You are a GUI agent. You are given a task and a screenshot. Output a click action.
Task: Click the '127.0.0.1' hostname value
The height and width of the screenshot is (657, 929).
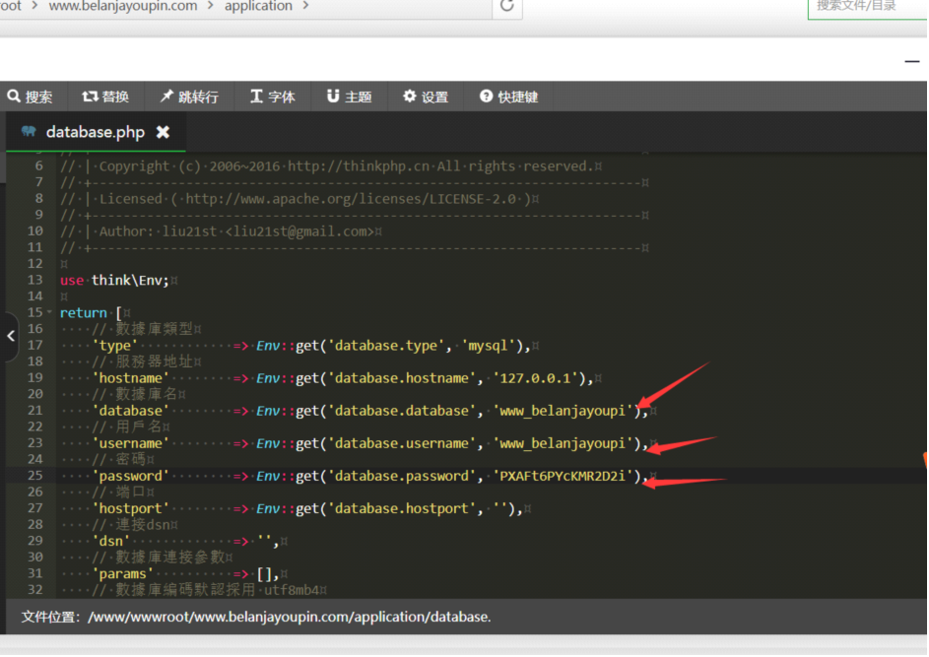536,378
